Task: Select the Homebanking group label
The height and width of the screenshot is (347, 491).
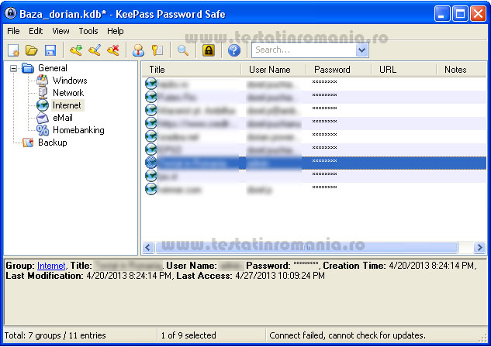Action: coord(78,130)
